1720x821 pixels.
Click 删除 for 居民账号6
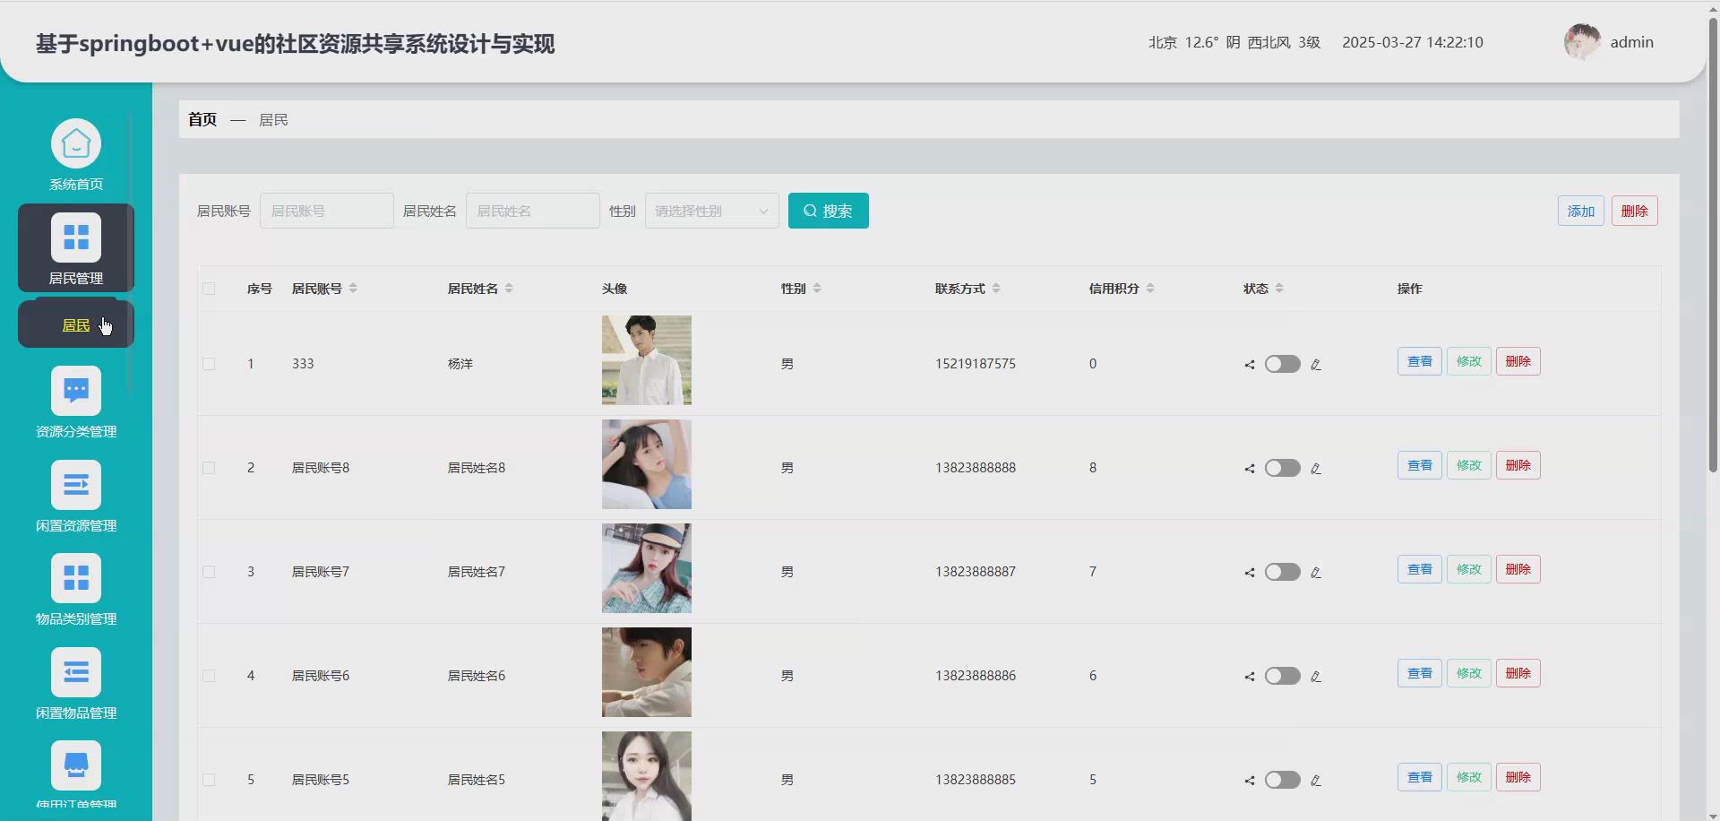point(1518,673)
